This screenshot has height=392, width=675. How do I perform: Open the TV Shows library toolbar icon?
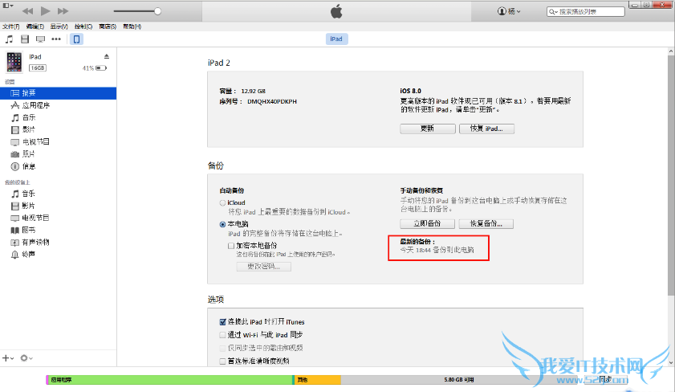click(40, 39)
